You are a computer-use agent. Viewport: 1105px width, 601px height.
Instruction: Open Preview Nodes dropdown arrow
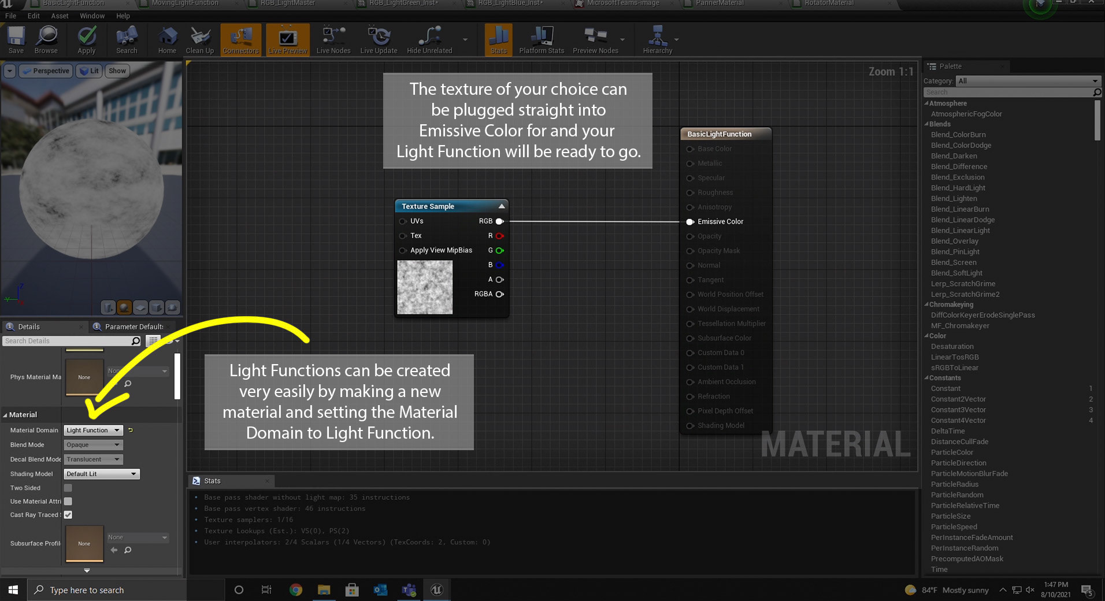pos(622,40)
